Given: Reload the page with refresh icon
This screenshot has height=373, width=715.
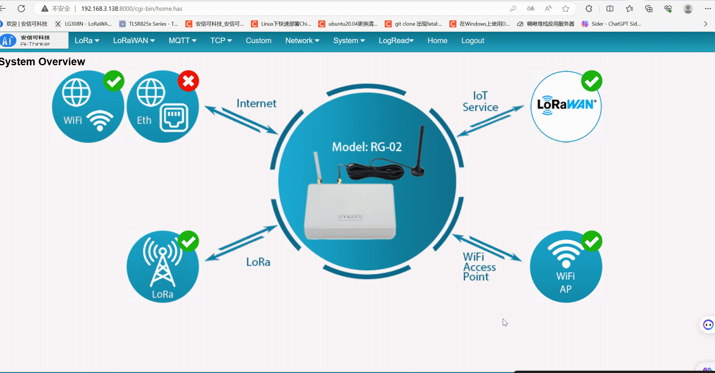Looking at the screenshot, I should [21, 9].
